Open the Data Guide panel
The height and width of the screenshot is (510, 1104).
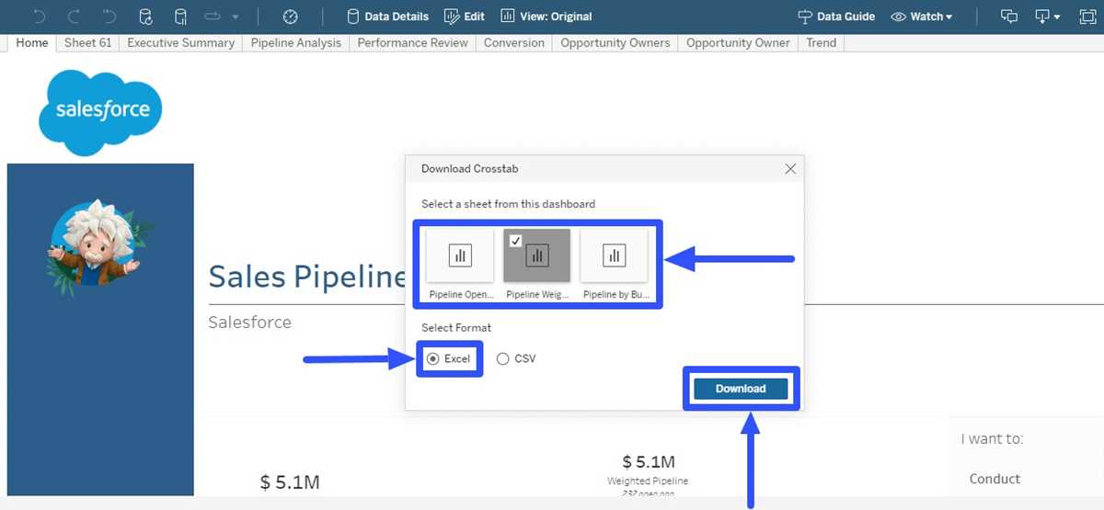tap(835, 17)
